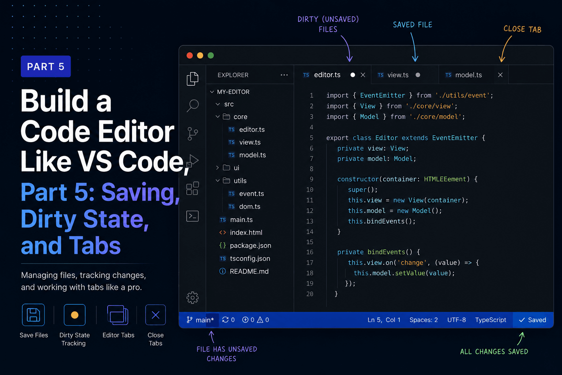Click info icon beside README.md
This screenshot has height=375, width=562.
[x=222, y=271]
